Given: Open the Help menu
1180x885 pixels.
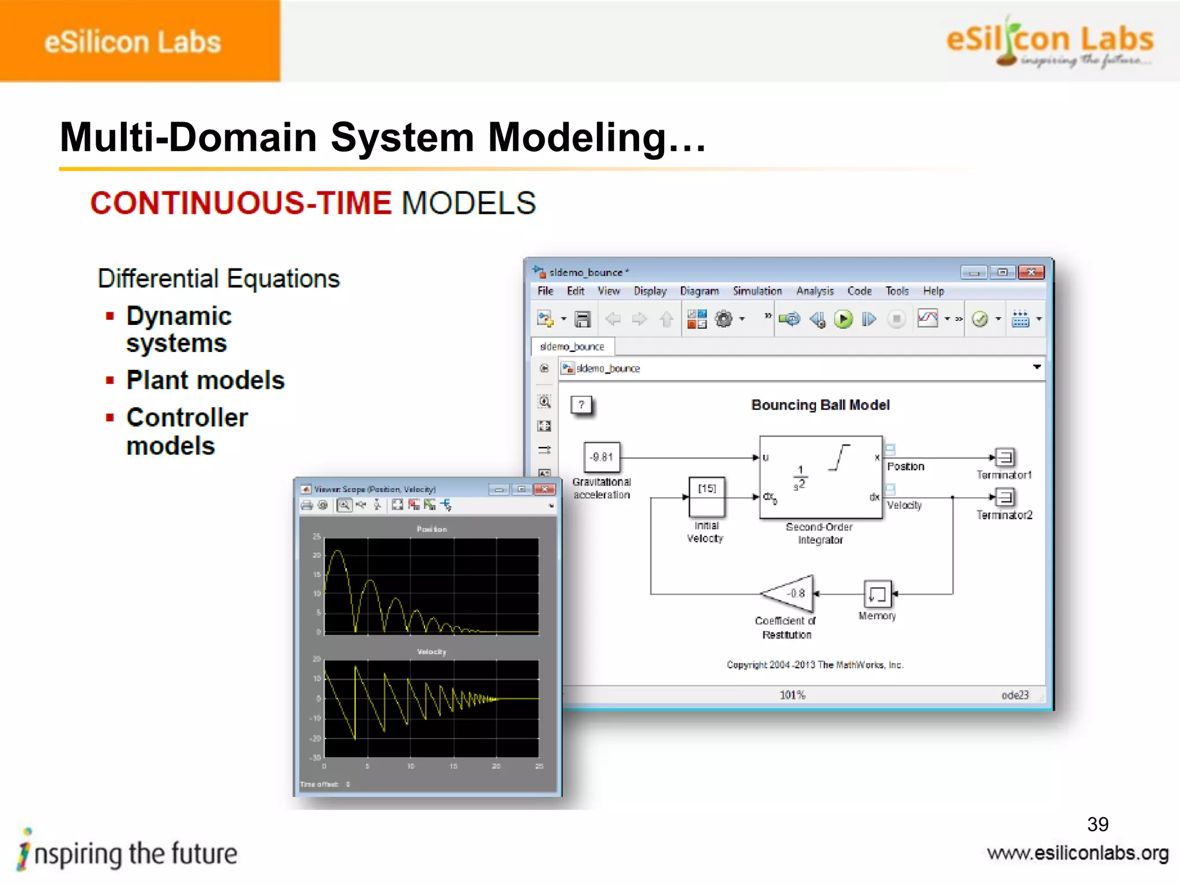Looking at the screenshot, I should [x=933, y=291].
